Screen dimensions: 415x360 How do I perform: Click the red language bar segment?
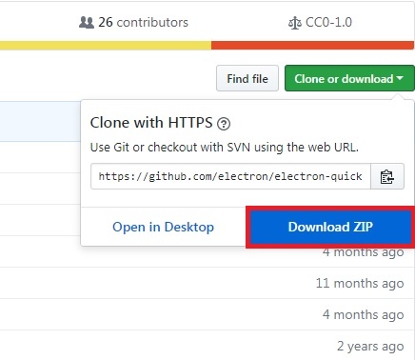click(312, 46)
